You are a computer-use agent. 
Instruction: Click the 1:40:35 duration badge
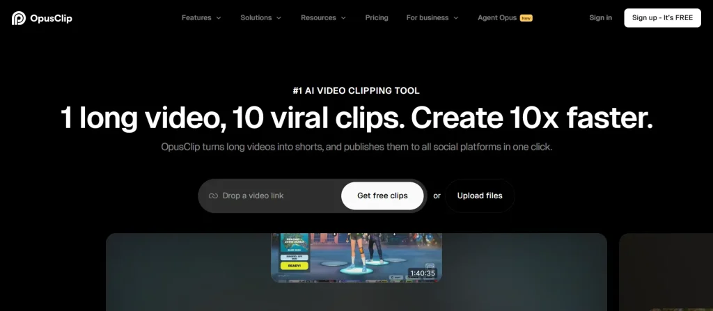(x=422, y=273)
